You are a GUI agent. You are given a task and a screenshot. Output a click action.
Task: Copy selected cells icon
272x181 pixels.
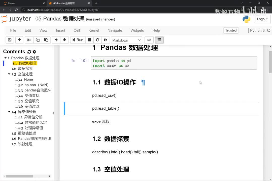pyautogui.click(x=38, y=40)
